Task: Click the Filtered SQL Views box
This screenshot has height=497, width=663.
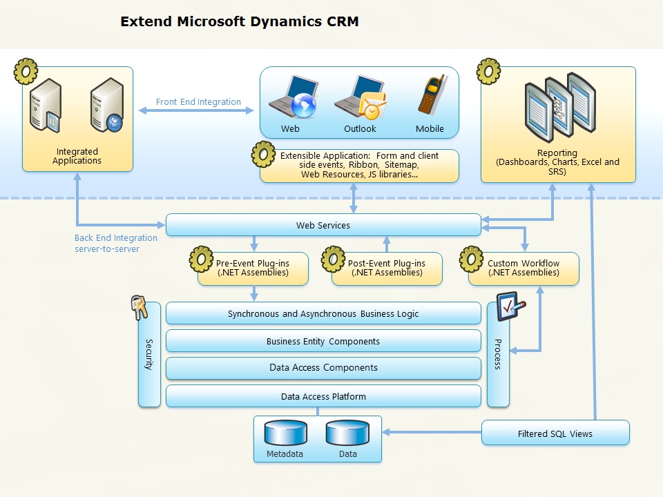Action: pyautogui.click(x=556, y=433)
